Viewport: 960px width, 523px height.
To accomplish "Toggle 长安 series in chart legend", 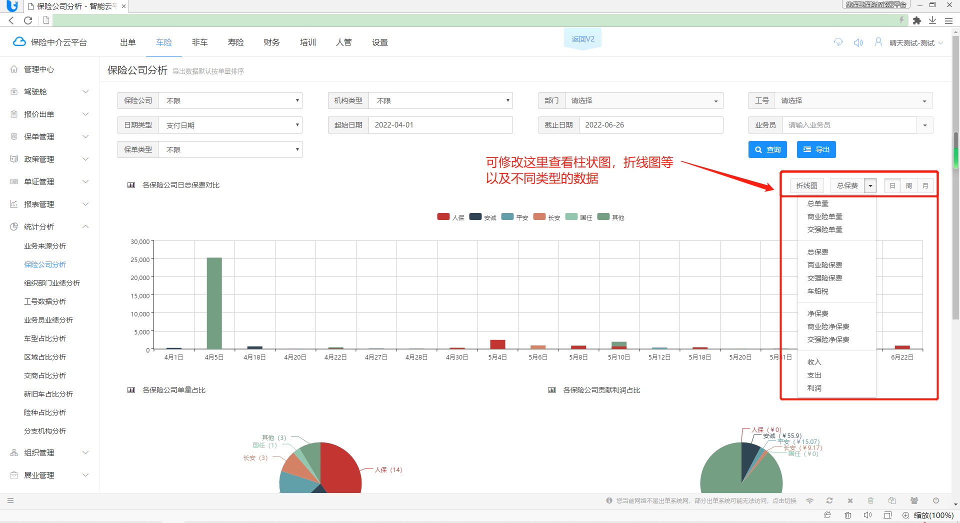I will coord(546,217).
